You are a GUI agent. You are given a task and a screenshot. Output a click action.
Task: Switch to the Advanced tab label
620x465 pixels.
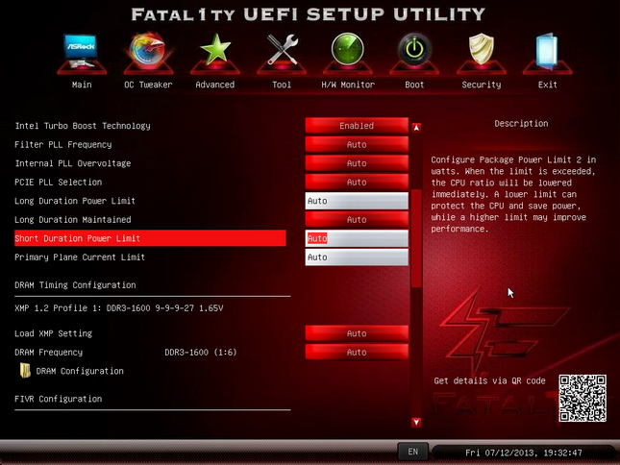pyautogui.click(x=215, y=85)
